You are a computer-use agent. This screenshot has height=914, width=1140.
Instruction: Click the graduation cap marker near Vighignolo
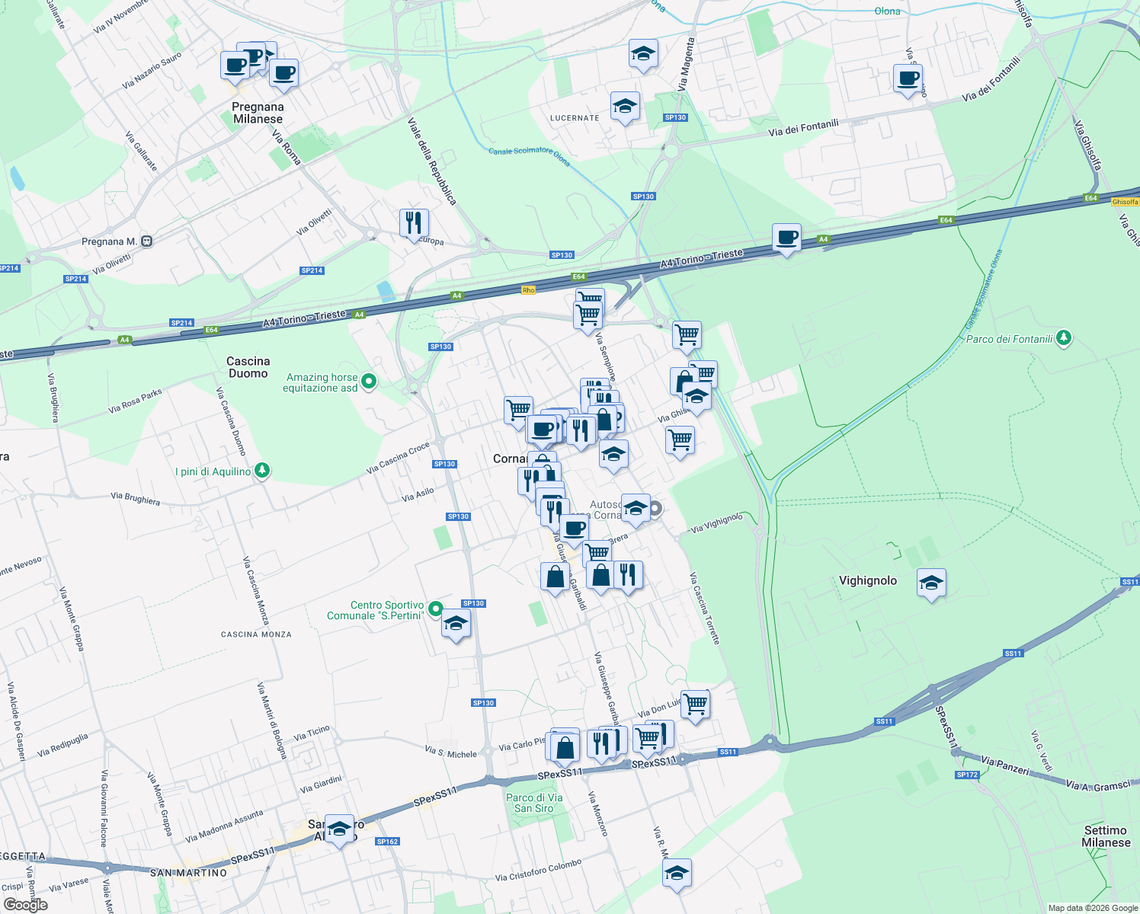point(933,583)
